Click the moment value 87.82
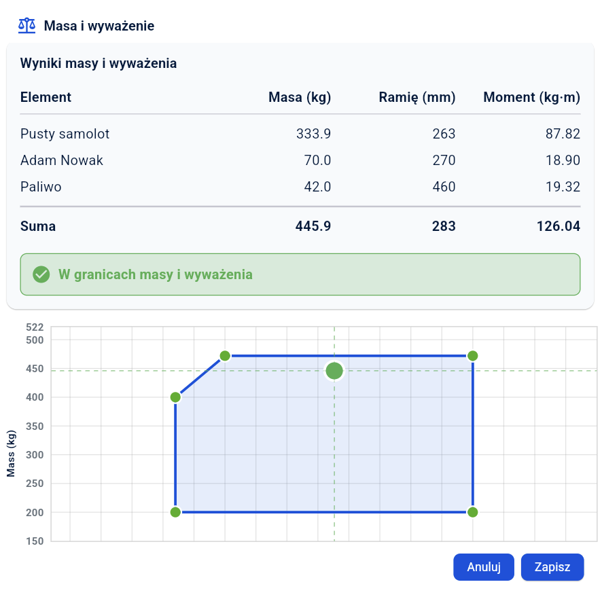The height and width of the screenshot is (597, 602). click(x=563, y=134)
